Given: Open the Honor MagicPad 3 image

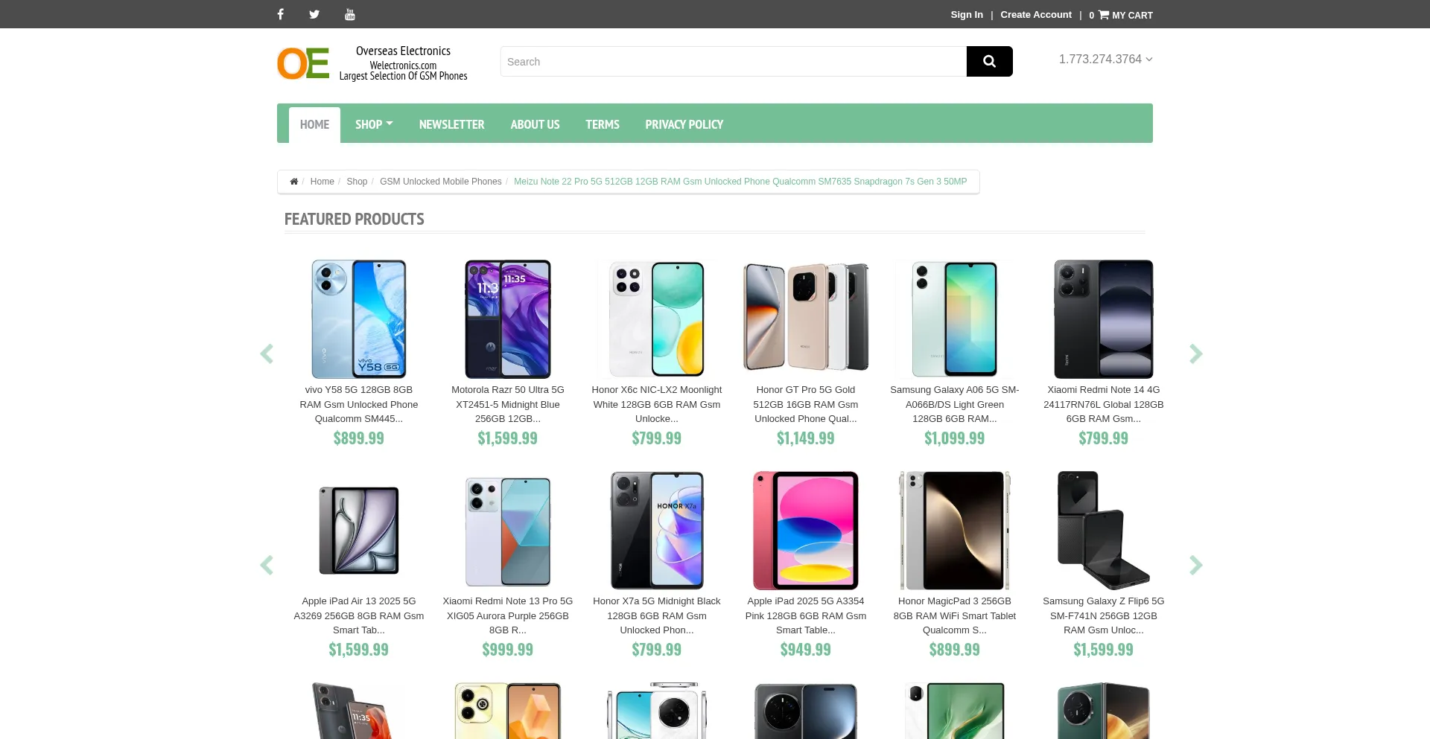Looking at the screenshot, I should coord(955,531).
